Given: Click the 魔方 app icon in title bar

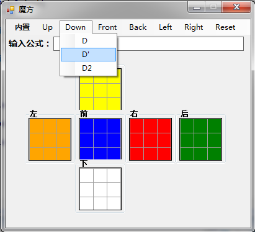Looking at the screenshot, I should click(10, 9).
